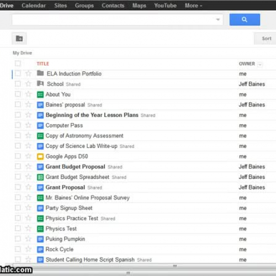Check the Copy of Science Lab Write-up box
This screenshot has width=276, height=276.
[x=18, y=146]
